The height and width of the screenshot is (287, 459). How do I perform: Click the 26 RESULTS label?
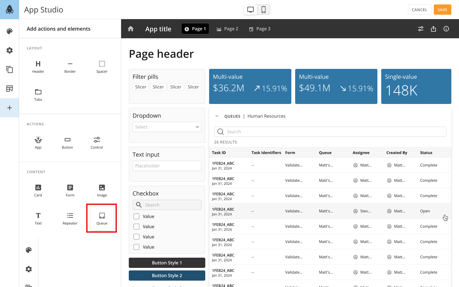pos(226,142)
